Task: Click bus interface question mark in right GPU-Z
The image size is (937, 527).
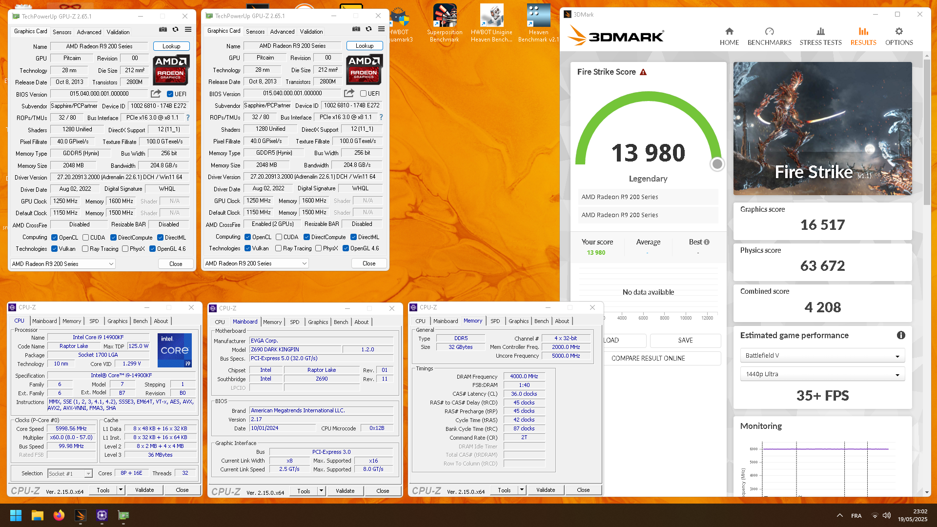Action: [x=381, y=117]
